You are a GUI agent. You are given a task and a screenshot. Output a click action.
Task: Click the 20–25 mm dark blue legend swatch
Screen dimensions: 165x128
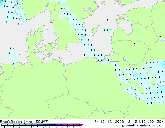pyautogui.click(x=46, y=125)
